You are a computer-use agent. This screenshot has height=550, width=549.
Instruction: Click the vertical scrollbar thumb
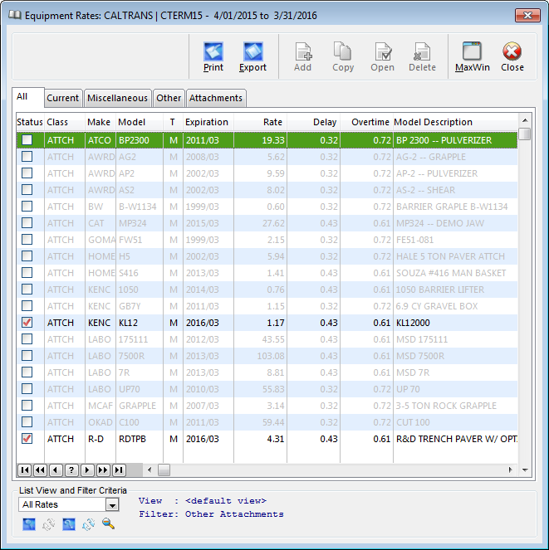[x=524, y=134]
